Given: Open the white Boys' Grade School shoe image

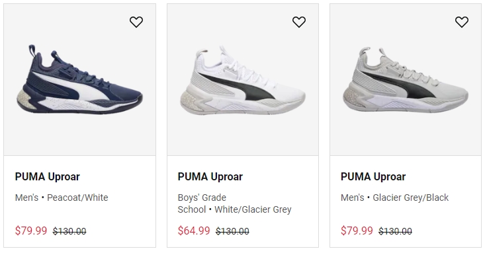Looking at the screenshot, I should point(243,80).
